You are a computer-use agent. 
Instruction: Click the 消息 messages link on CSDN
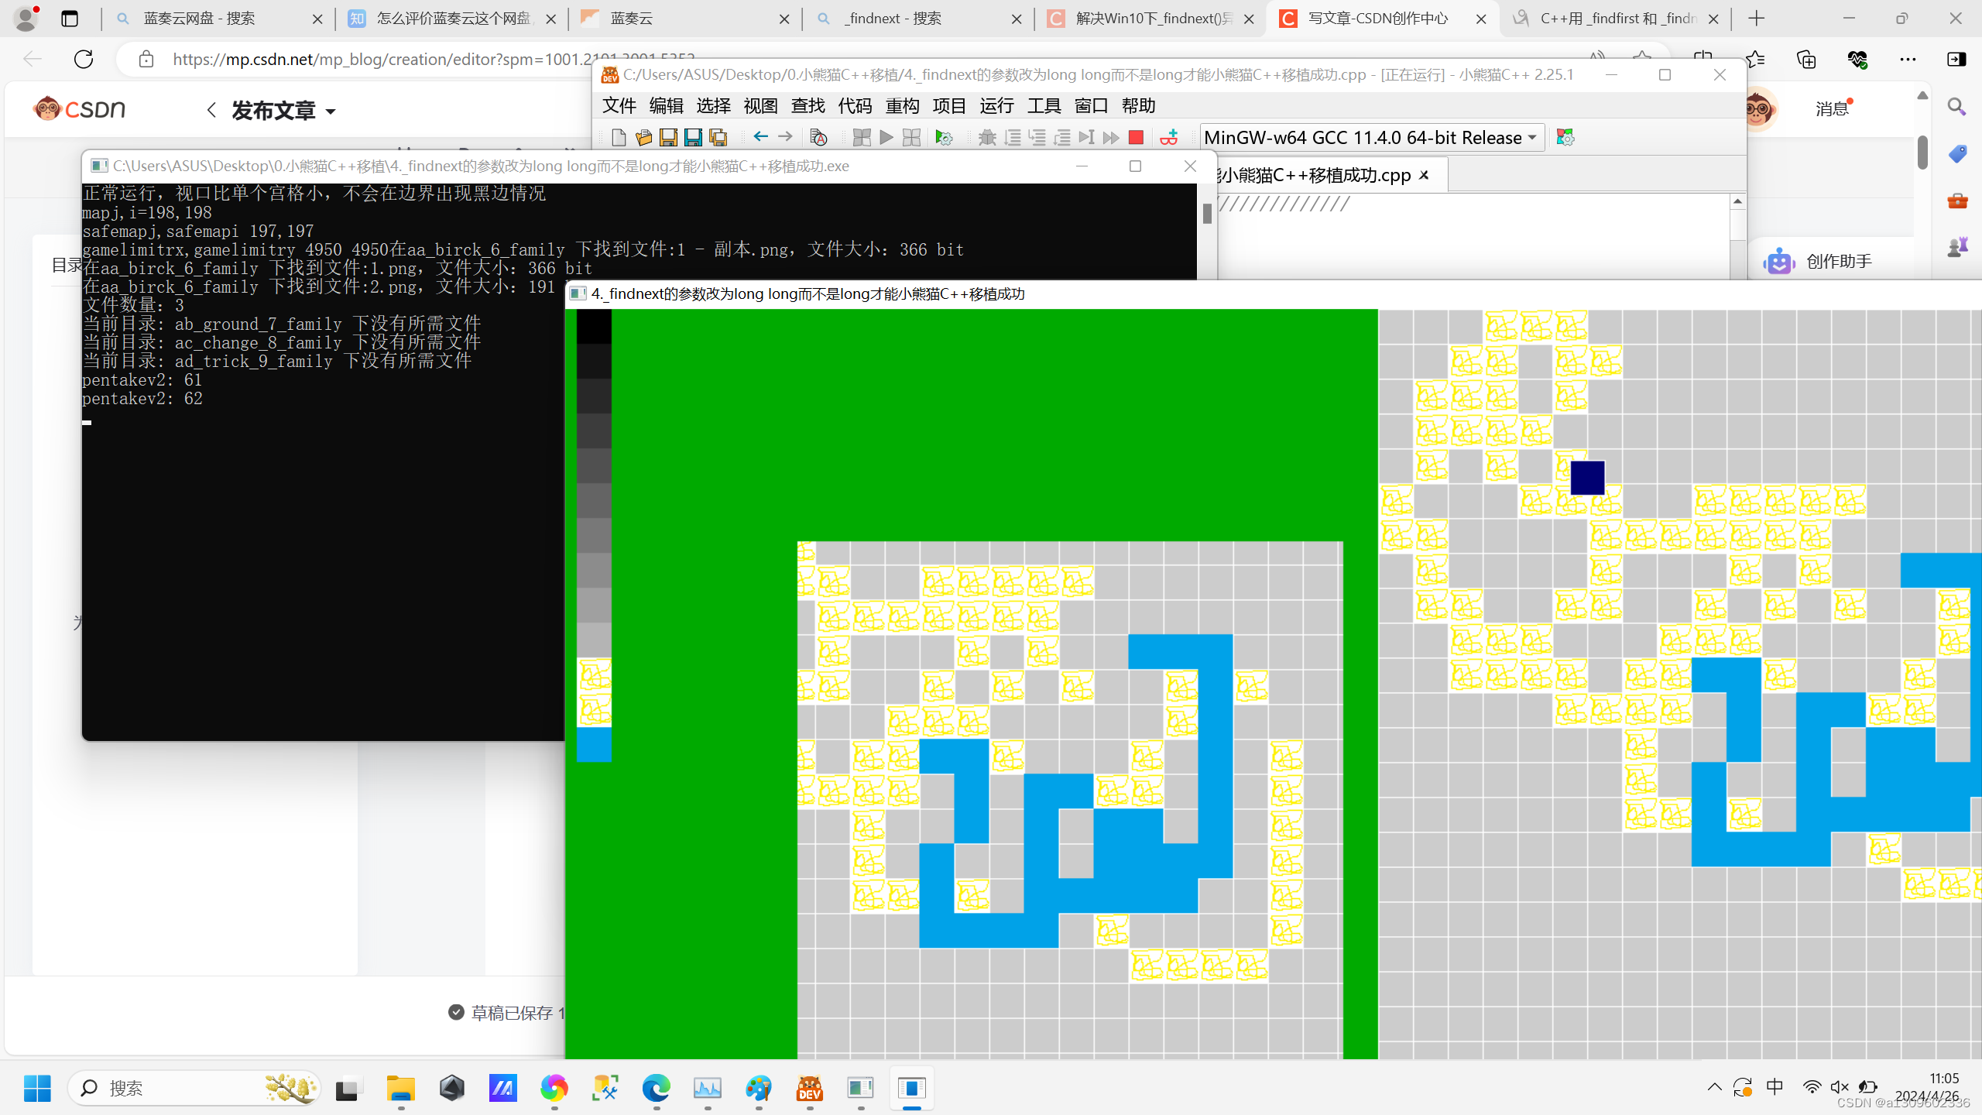click(x=1833, y=108)
